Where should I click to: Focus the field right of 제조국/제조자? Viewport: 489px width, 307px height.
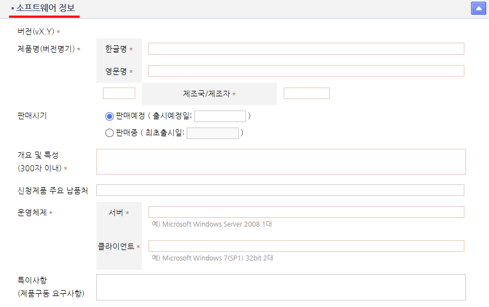[x=306, y=93]
